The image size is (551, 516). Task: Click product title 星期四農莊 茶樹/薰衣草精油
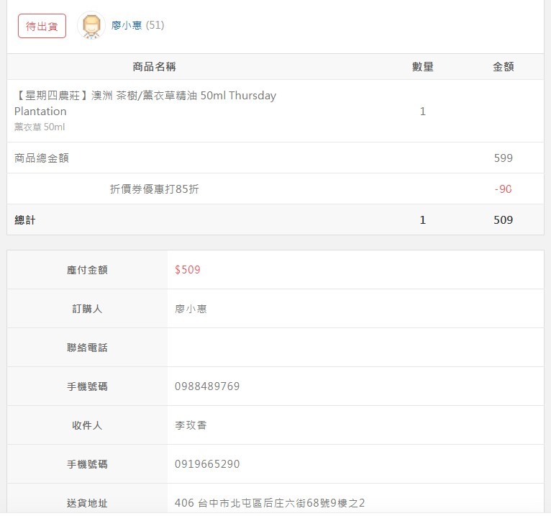(145, 104)
